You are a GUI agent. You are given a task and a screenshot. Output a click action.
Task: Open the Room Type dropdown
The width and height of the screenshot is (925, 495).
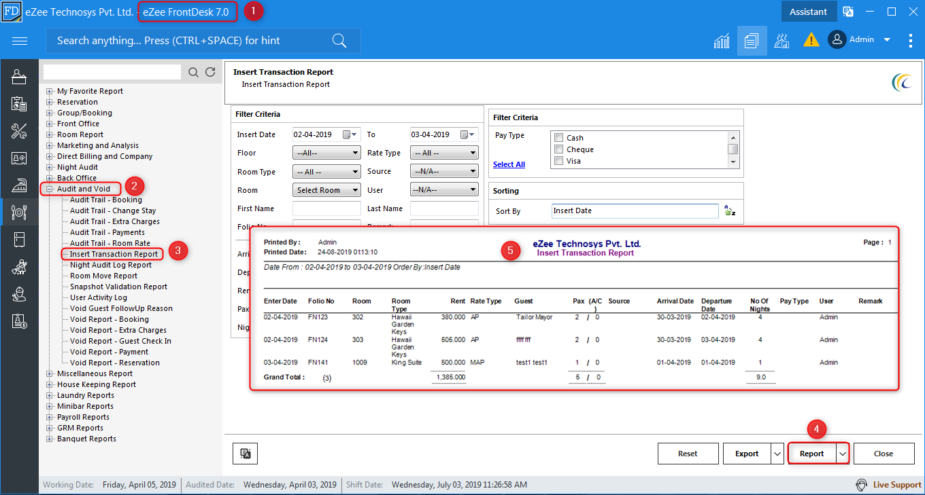(326, 172)
